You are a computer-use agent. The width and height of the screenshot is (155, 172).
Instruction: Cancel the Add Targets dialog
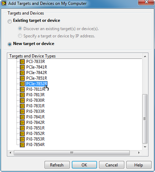112,165
